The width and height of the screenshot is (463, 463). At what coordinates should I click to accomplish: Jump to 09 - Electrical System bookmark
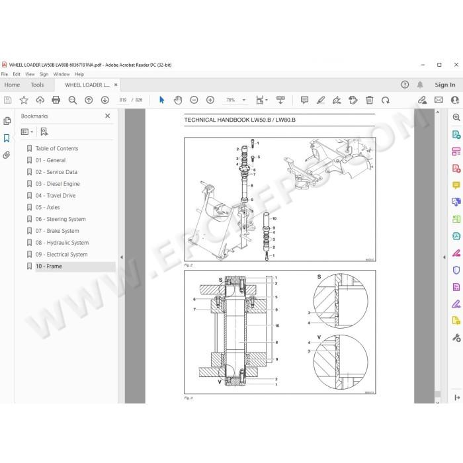click(62, 254)
